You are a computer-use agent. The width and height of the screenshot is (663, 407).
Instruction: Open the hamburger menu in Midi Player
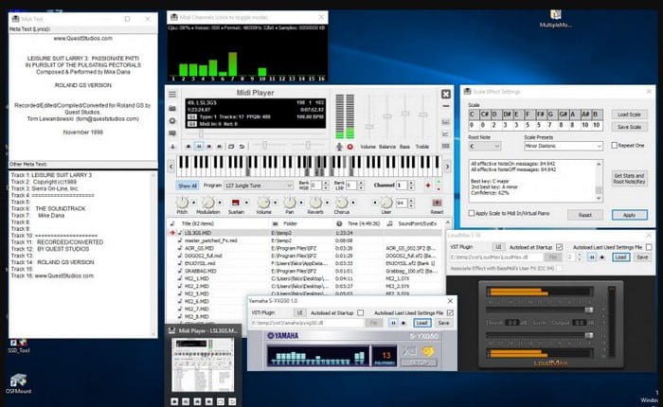point(172,94)
